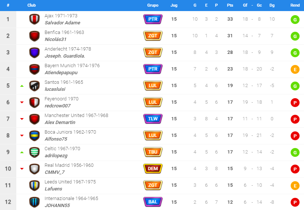The height and width of the screenshot is (210, 304).
Task: Click the Celtic green-striped crest
Action: tap(34, 152)
